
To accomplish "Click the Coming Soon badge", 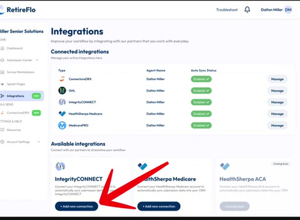I will pyautogui.click(x=281, y=164).
